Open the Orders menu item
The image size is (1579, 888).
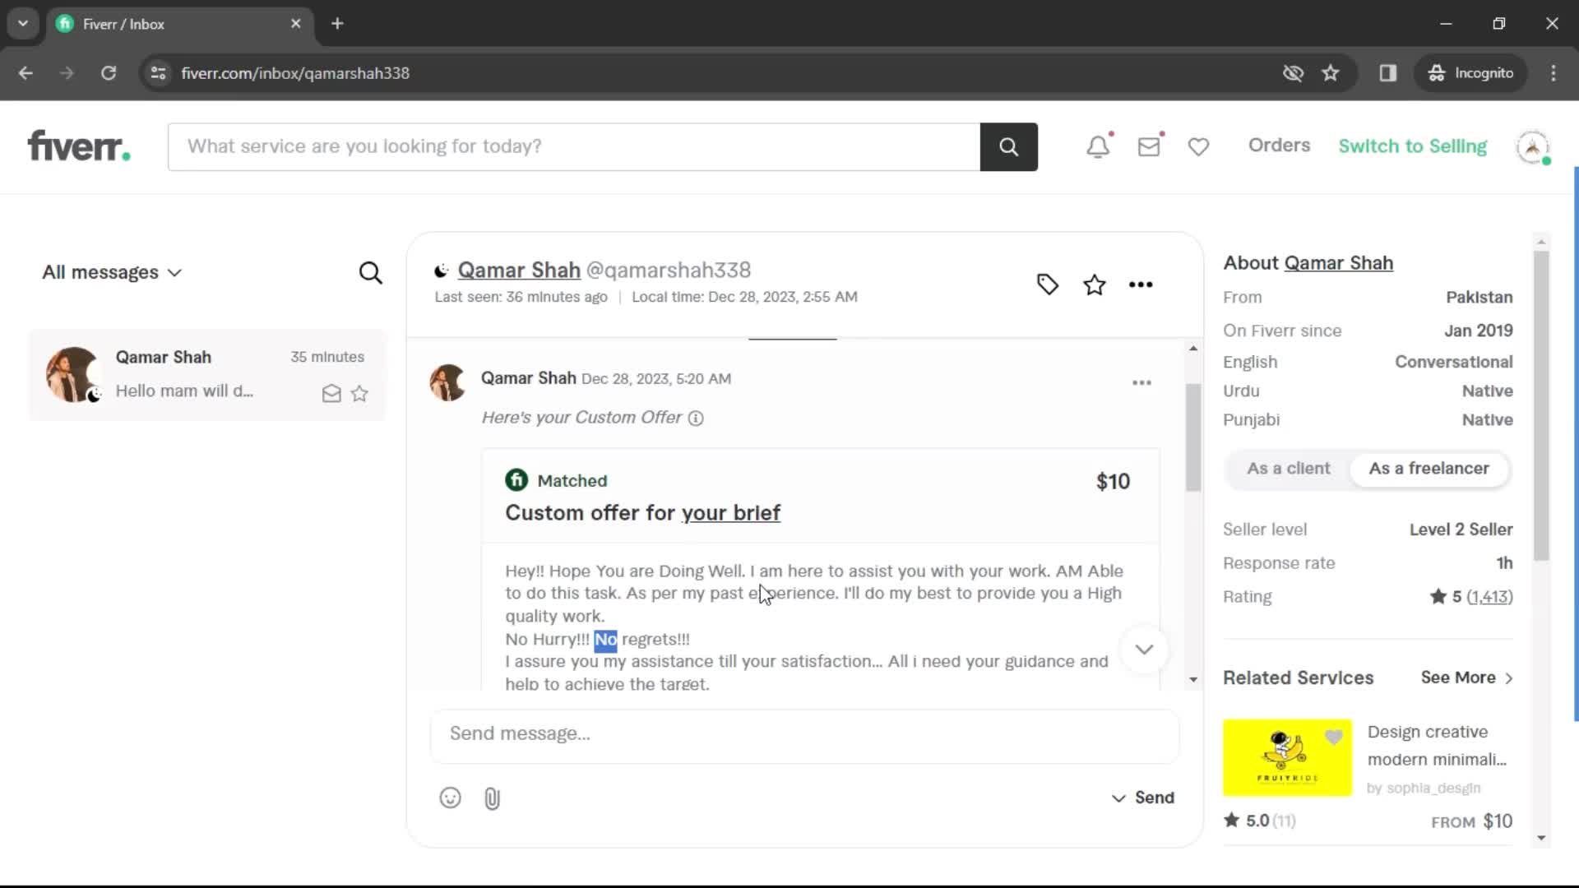click(x=1279, y=146)
